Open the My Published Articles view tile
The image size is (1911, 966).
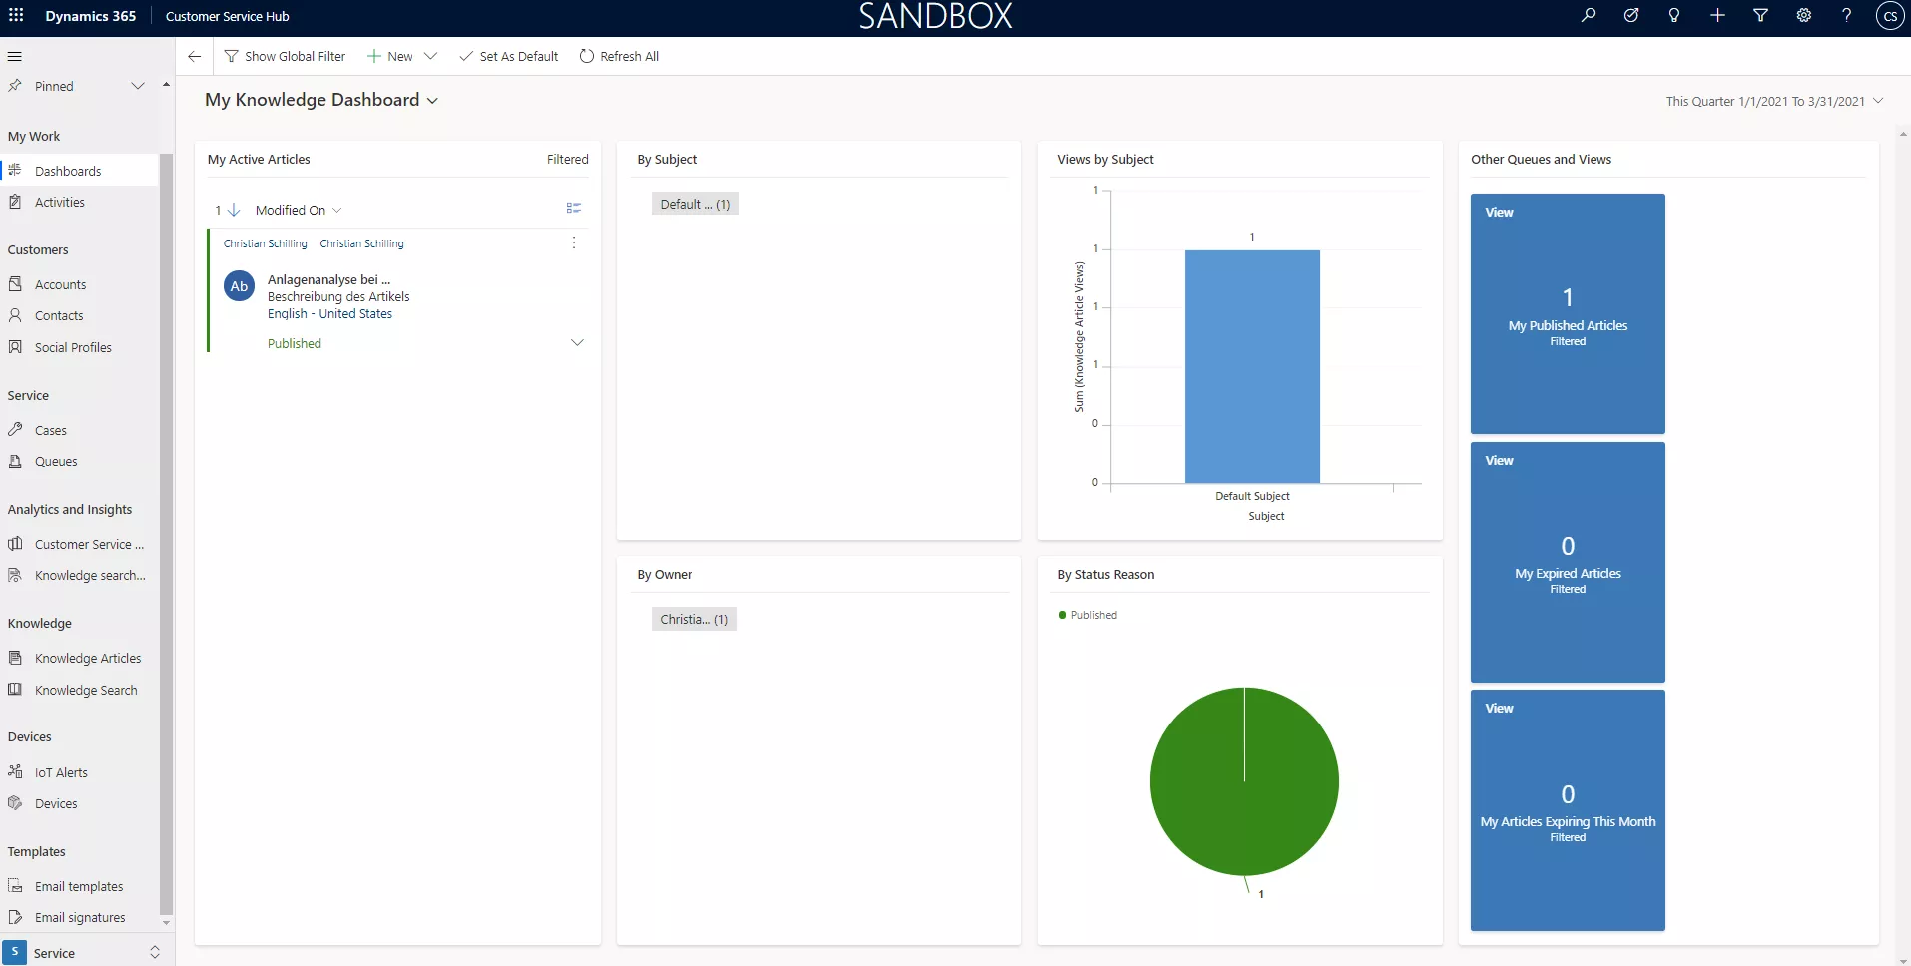coord(1567,313)
